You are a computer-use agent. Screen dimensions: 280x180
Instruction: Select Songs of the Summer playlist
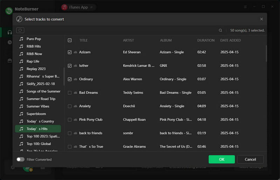(x=38, y=91)
